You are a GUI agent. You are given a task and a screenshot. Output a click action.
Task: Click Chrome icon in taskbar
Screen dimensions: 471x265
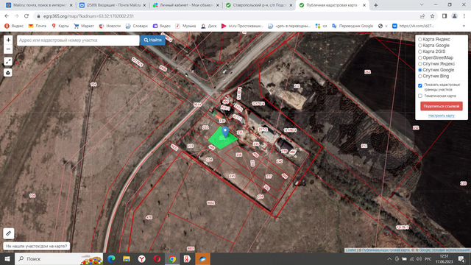(172, 258)
